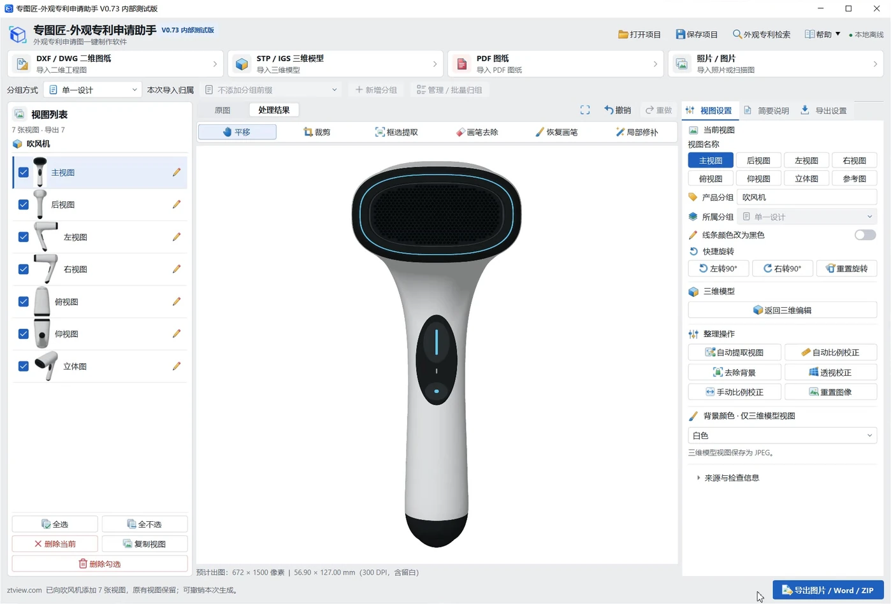891x604 pixels.
Task: Import STP / IGS 三维模型
Action: pos(336,64)
